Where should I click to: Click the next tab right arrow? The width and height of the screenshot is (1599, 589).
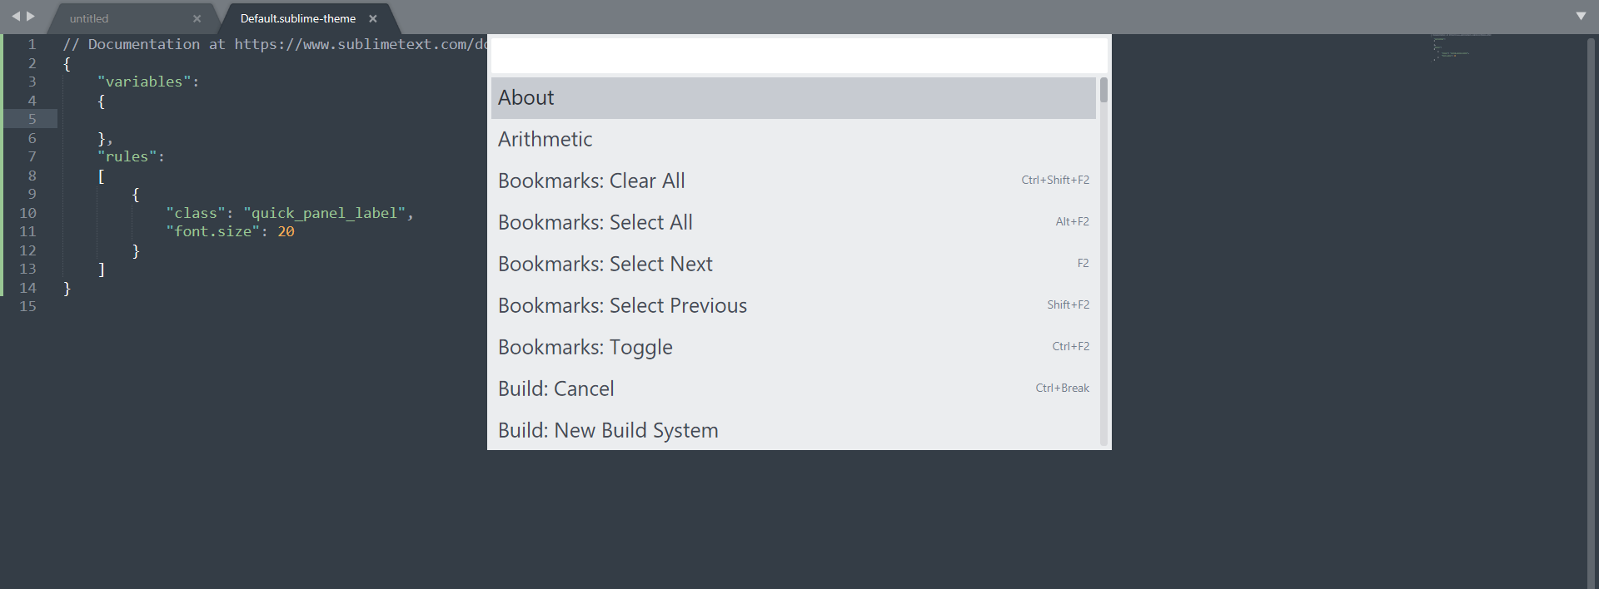coord(31,16)
